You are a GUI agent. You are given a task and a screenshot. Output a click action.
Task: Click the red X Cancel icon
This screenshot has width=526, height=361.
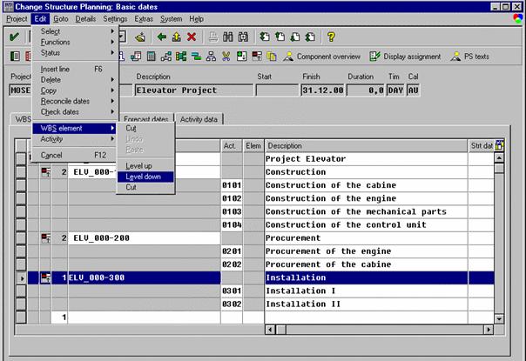coord(192,37)
